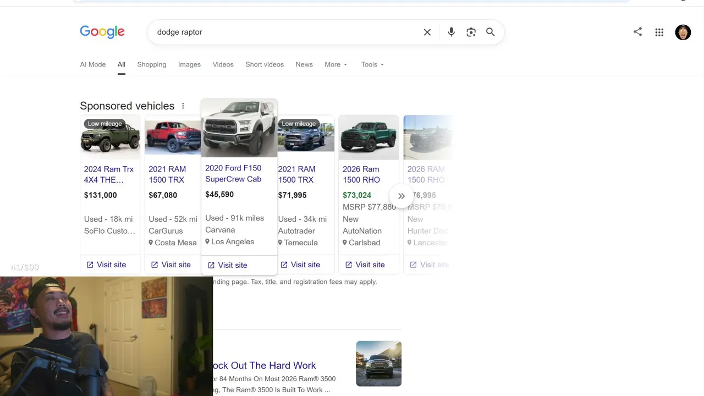
Task: Open the green 2026 Ram RHO photo
Action: point(369,137)
